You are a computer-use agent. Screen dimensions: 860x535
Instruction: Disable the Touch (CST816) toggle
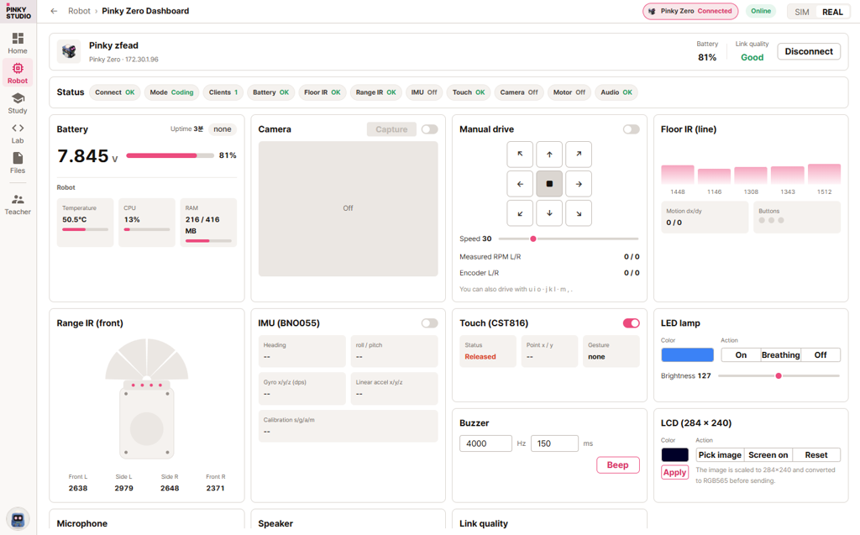631,323
